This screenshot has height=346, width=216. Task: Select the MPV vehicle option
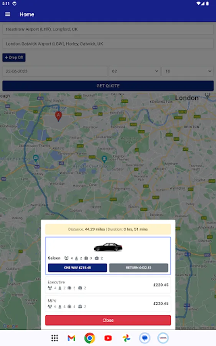click(x=108, y=304)
